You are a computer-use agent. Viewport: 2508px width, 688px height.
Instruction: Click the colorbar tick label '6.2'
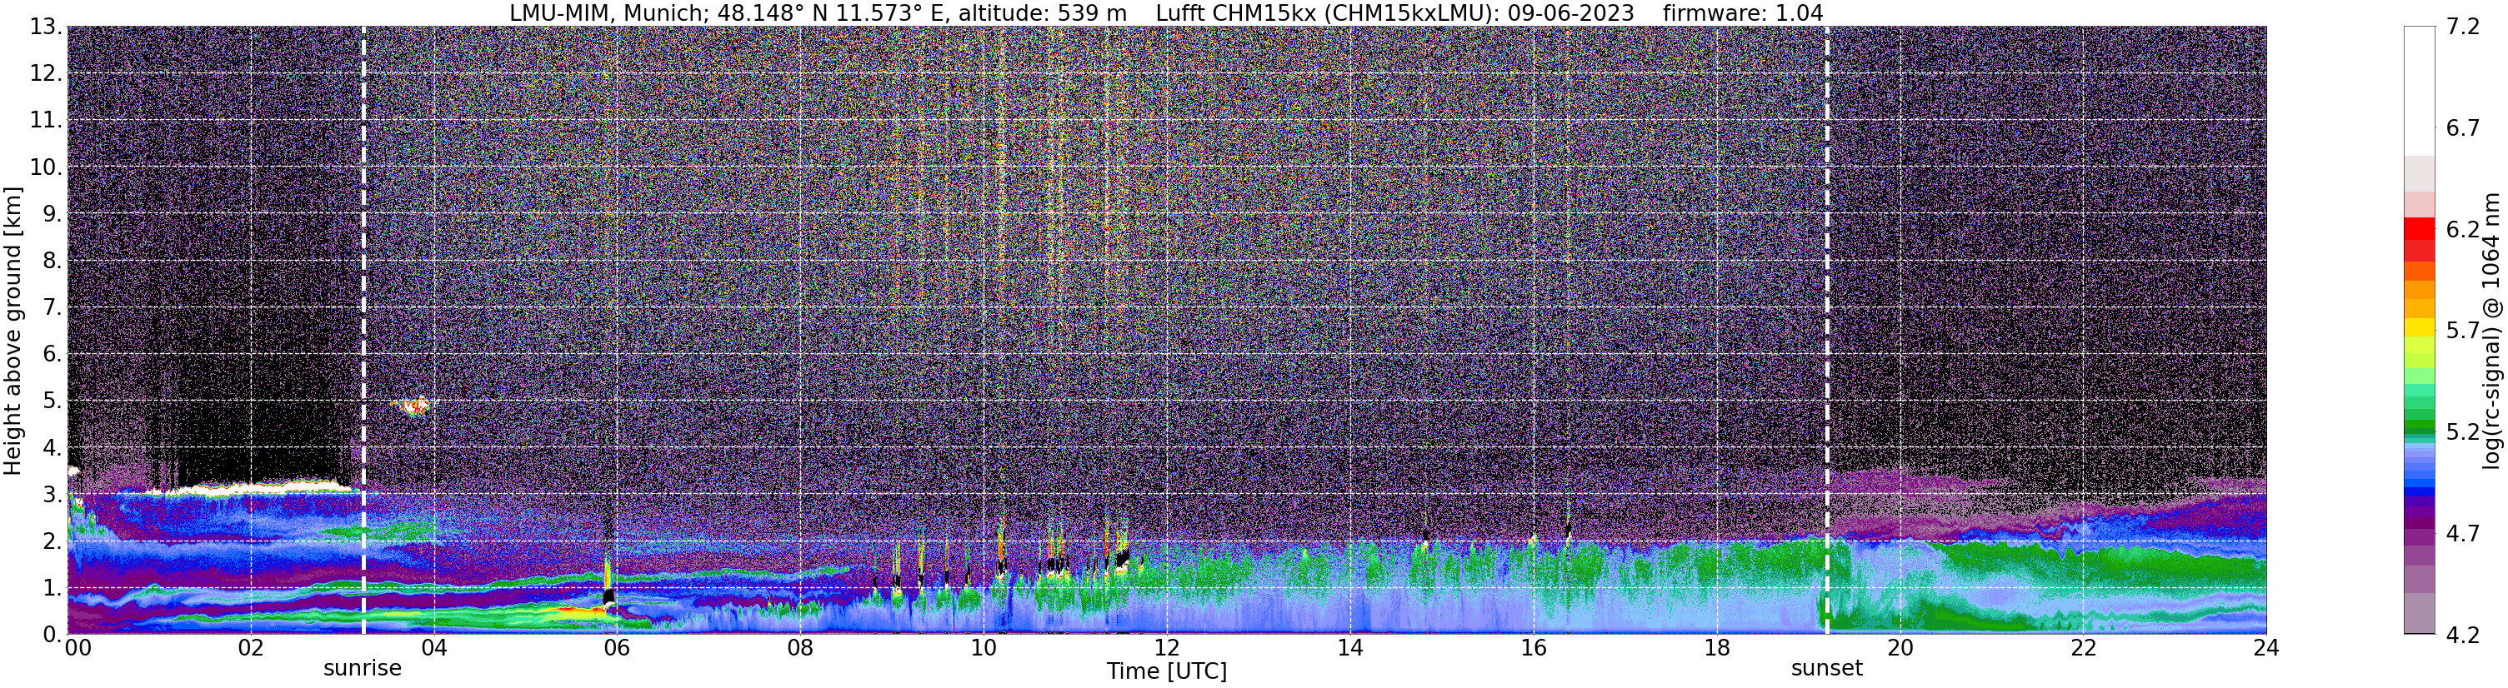click(x=2463, y=230)
